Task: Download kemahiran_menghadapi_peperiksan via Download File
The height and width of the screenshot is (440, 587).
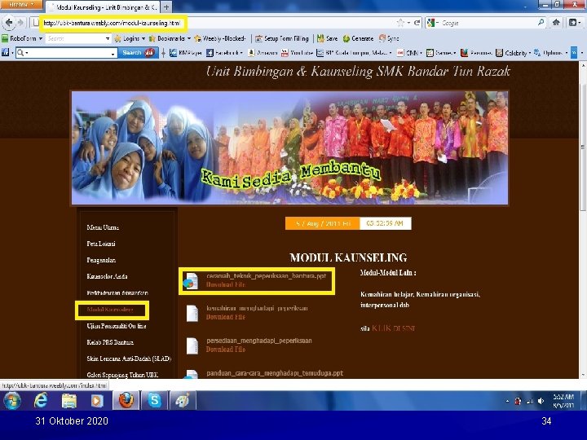Action: pyautogui.click(x=226, y=317)
